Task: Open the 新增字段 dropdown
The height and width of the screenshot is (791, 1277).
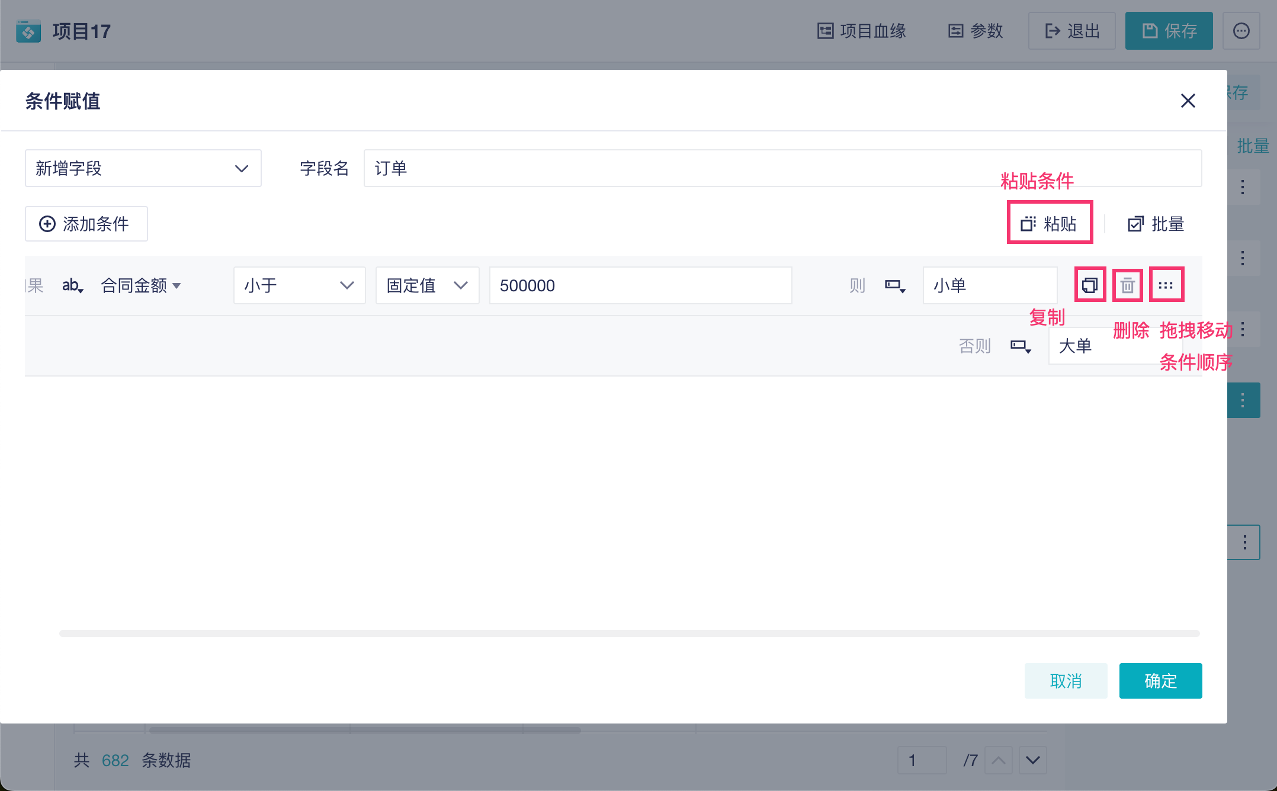Action: pos(143,169)
